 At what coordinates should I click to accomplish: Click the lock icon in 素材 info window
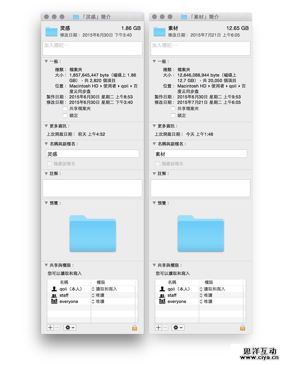pos(242,327)
